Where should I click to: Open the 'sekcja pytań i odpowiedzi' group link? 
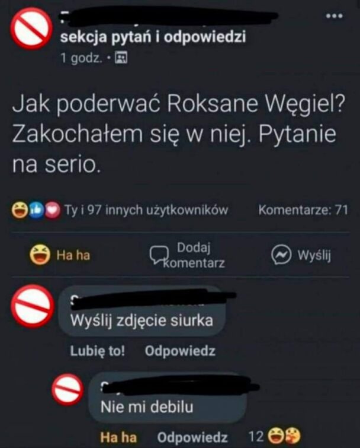click(153, 37)
